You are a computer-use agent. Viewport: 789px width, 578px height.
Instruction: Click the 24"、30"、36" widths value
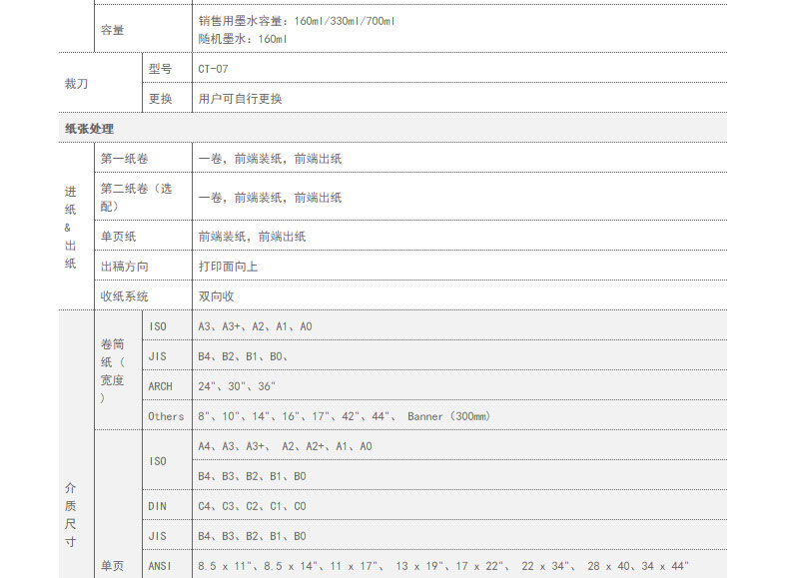coord(237,386)
